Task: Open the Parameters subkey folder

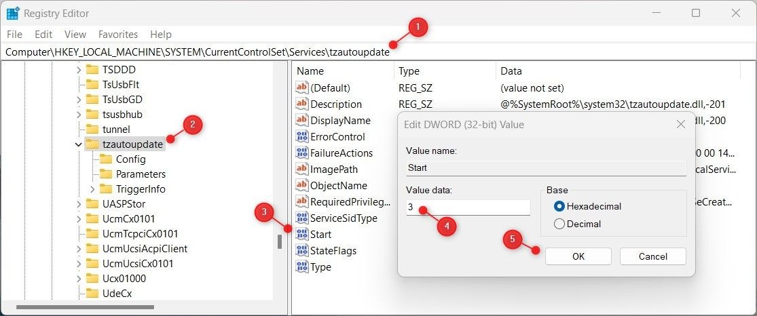Action: click(x=106, y=174)
